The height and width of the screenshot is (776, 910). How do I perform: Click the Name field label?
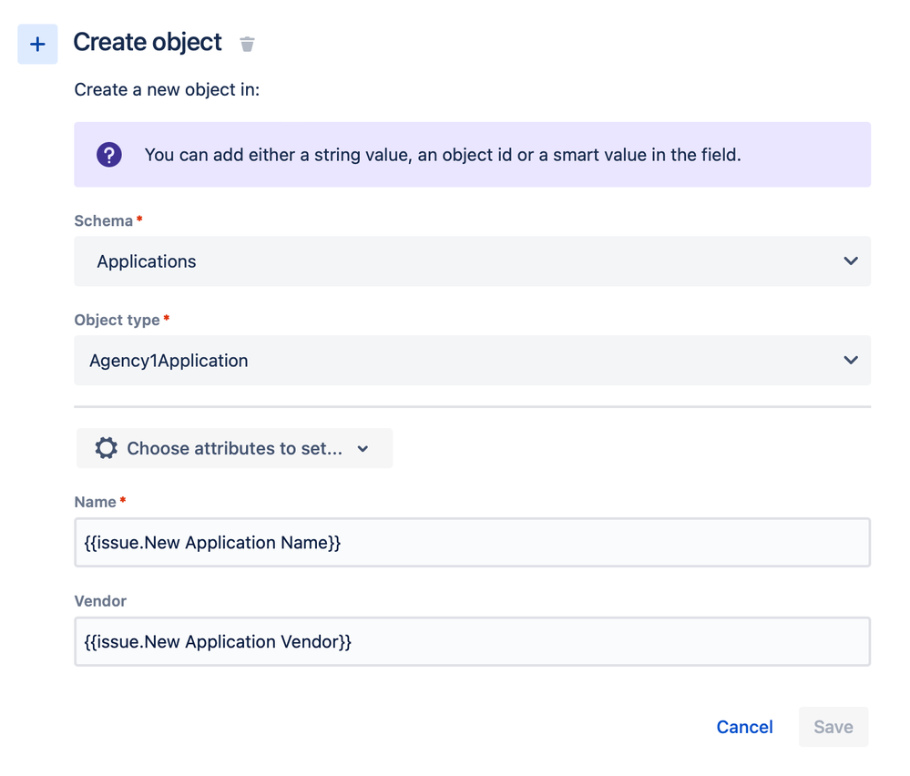coord(95,502)
